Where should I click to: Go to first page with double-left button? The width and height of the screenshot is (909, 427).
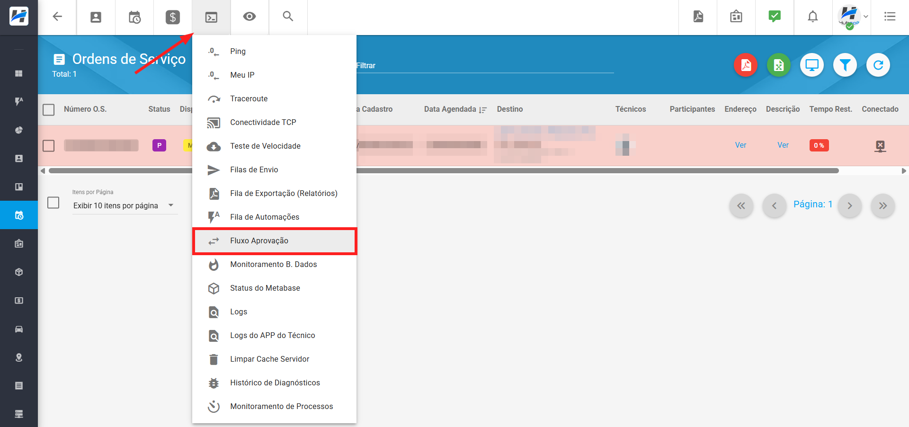coord(741,205)
